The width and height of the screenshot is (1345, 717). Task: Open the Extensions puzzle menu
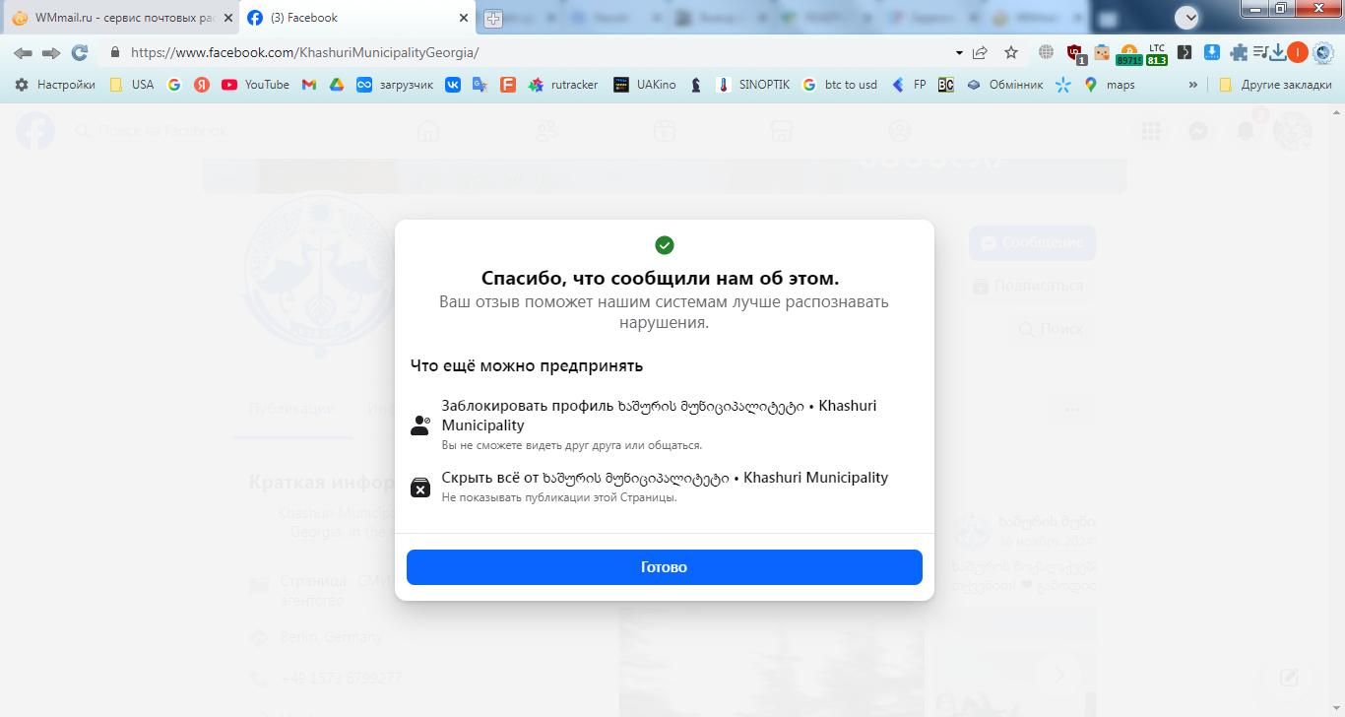point(1239,52)
